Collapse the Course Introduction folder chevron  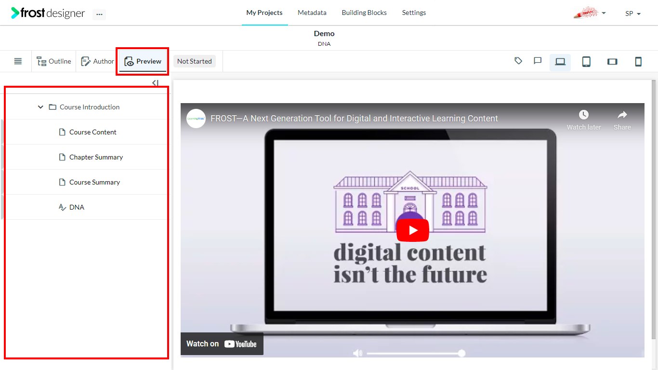(40, 107)
